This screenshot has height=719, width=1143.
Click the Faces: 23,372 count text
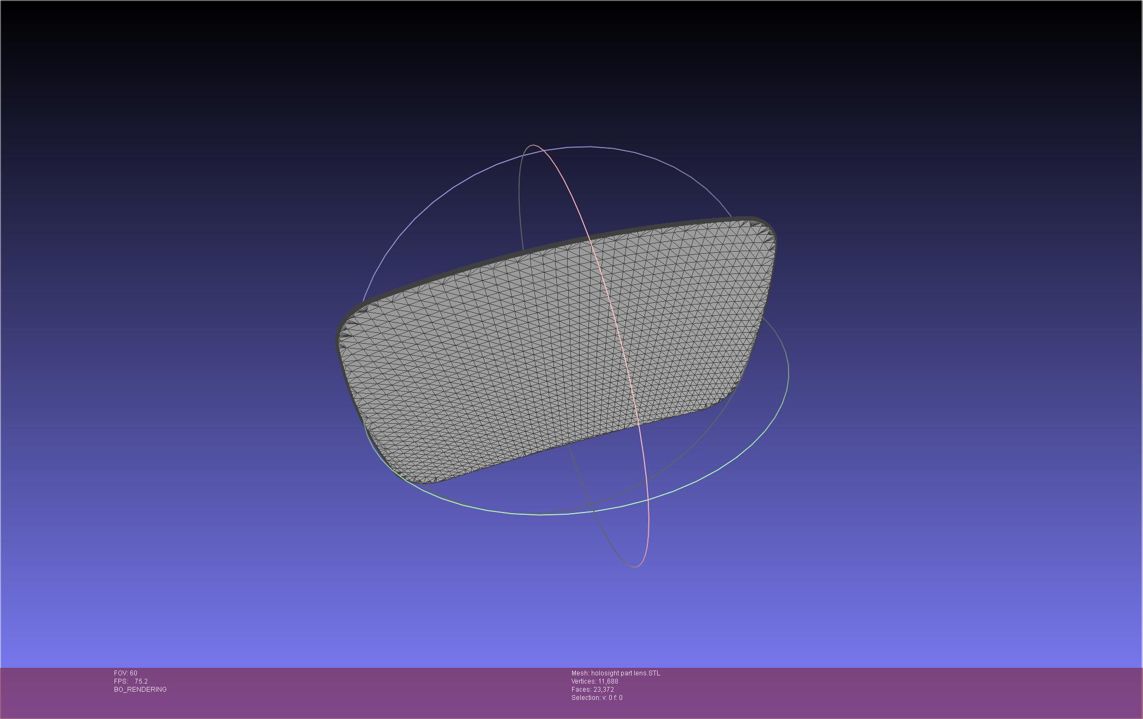tap(592, 690)
